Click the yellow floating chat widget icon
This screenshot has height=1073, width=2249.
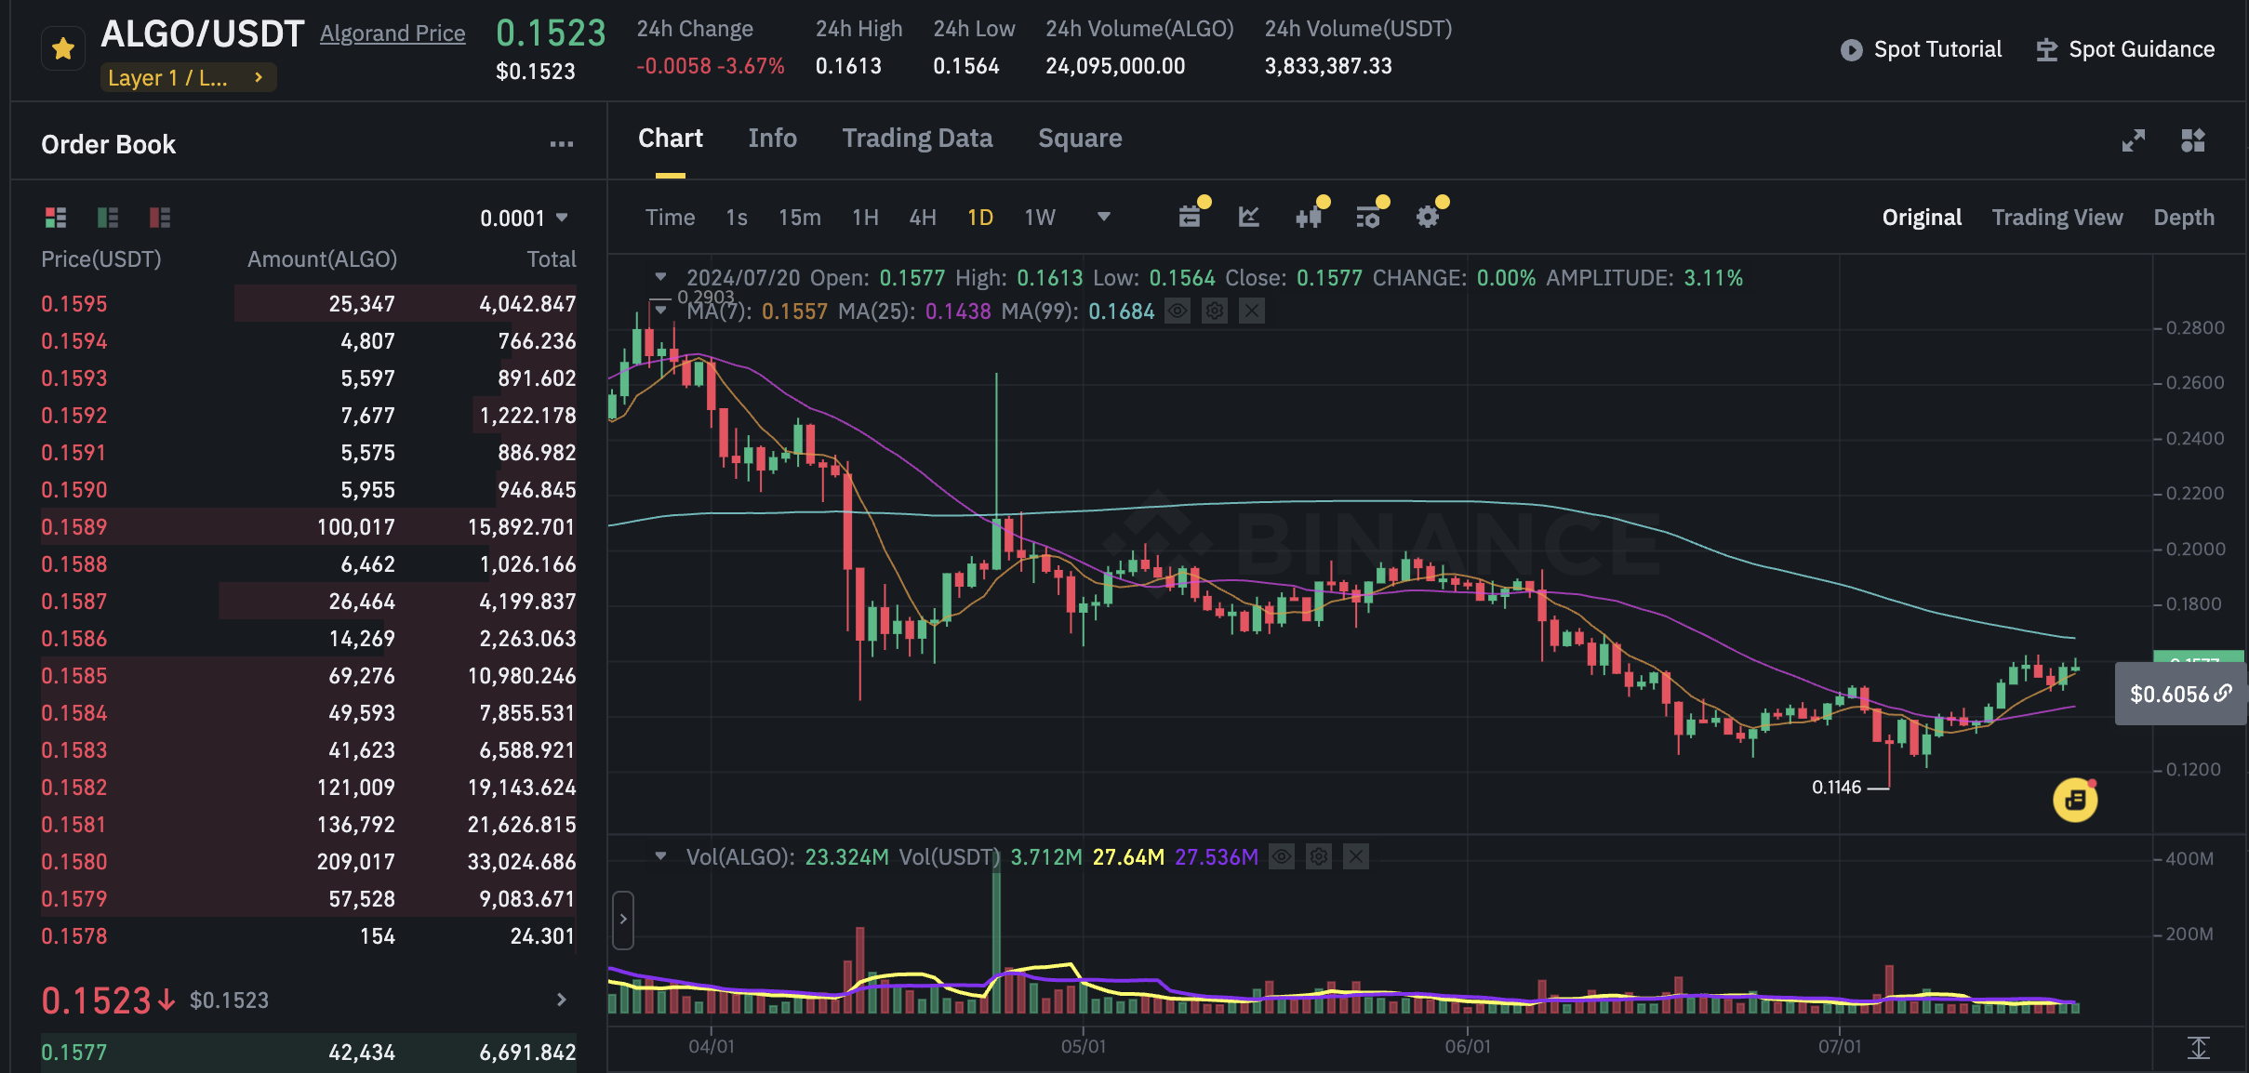tap(2074, 800)
